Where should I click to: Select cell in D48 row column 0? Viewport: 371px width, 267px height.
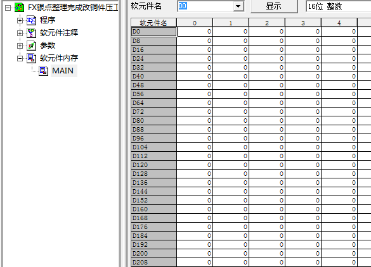point(195,85)
